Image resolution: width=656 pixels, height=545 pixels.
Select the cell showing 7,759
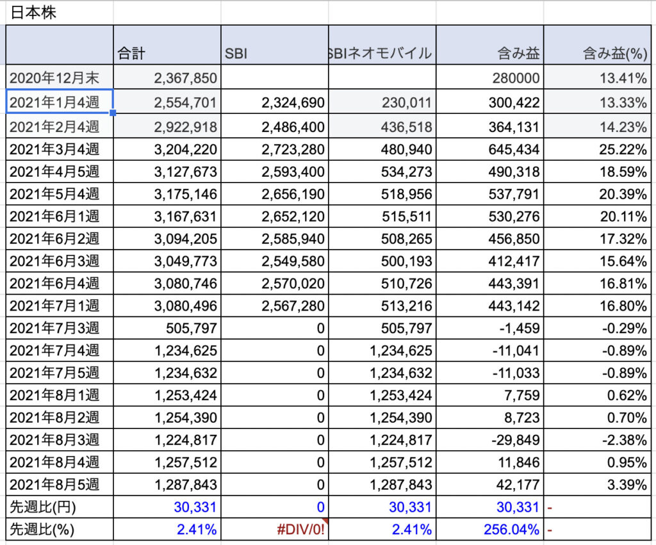489,395
